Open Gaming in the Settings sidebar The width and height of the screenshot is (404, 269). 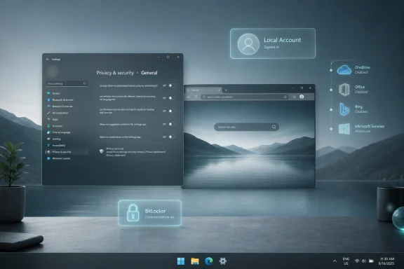[x=56, y=139]
